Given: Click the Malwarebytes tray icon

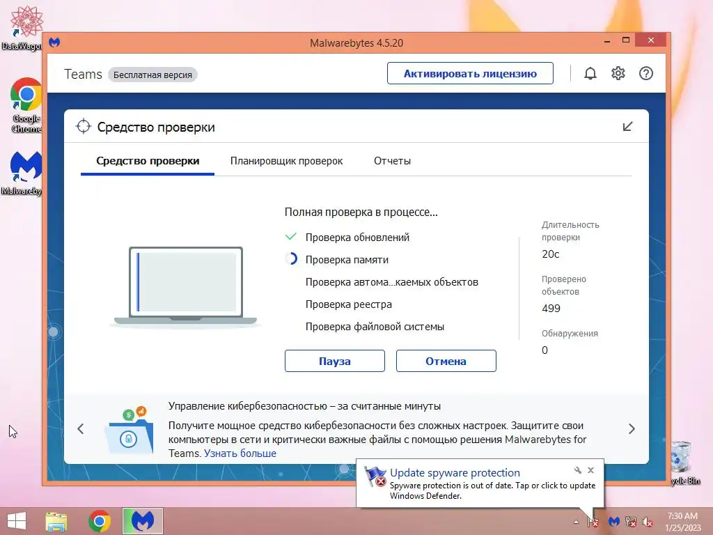Looking at the screenshot, I should coord(614,522).
